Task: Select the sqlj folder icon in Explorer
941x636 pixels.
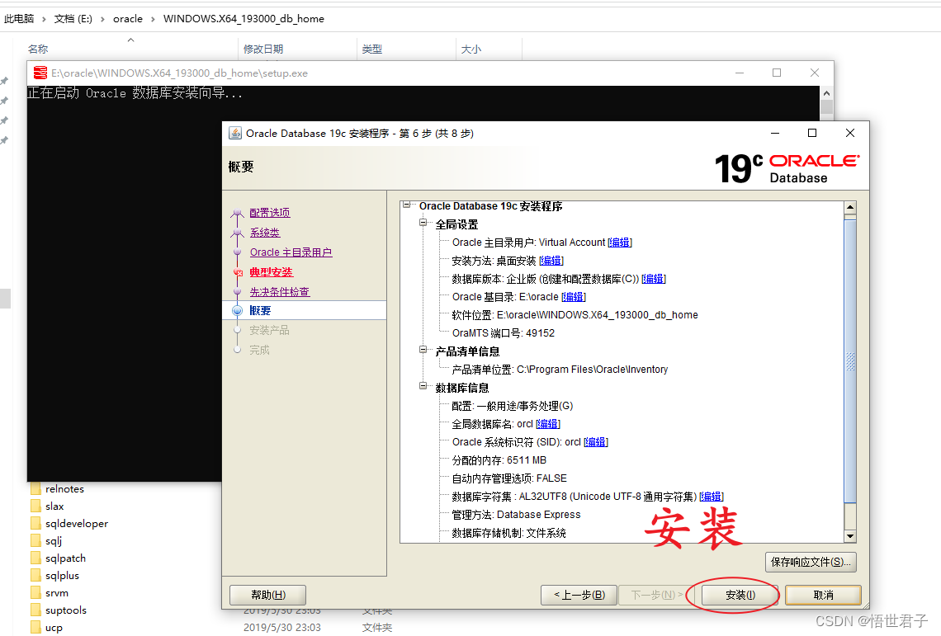Action: point(35,540)
